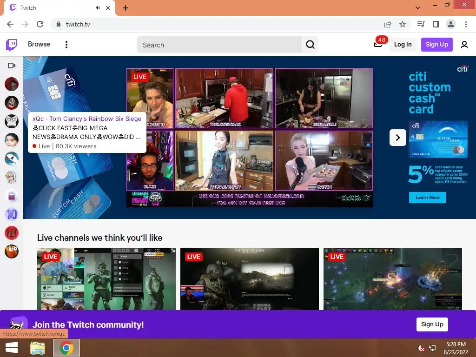Expand the sidebar using the camera icon
476x357 pixels.
point(12,66)
